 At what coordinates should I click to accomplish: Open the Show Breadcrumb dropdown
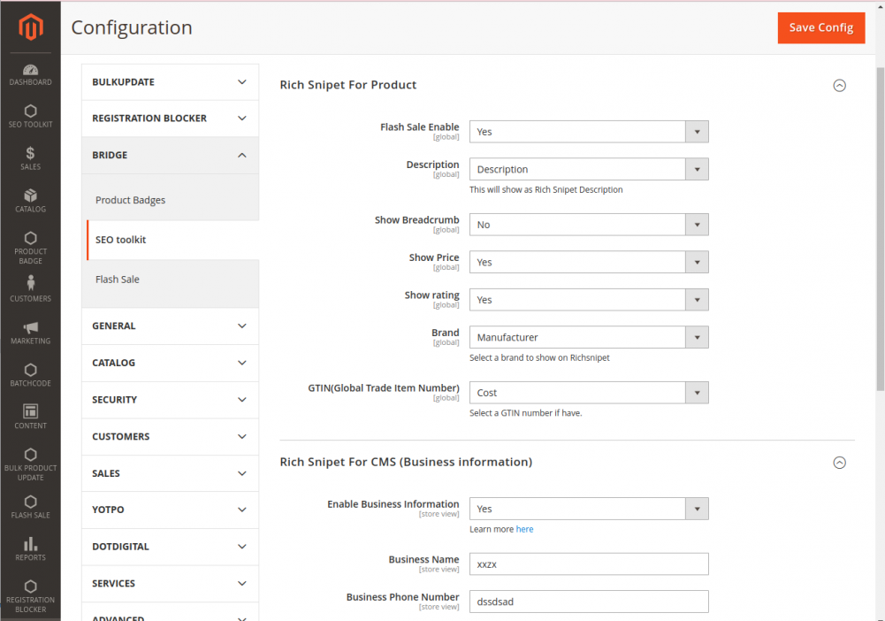(x=589, y=224)
